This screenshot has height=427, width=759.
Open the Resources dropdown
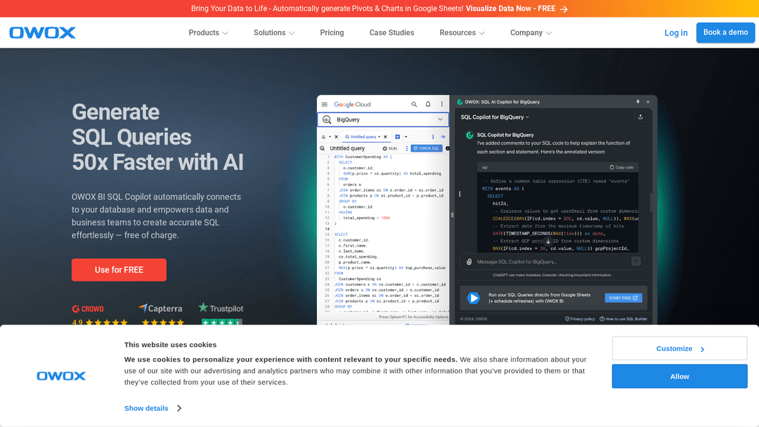(462, 33)
